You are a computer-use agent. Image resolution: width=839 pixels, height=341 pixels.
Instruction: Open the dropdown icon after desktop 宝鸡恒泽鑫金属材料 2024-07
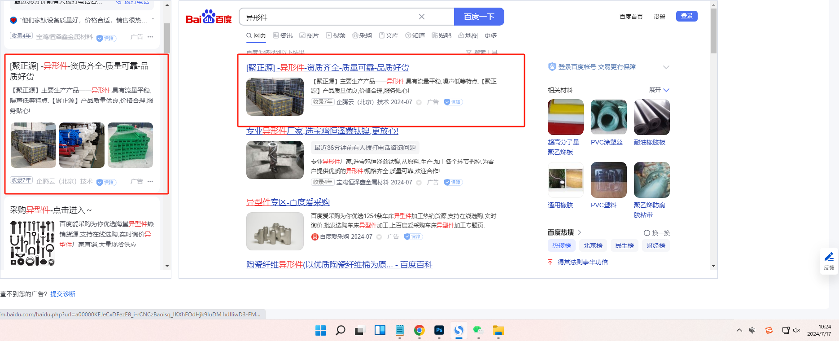coord(419,183)
